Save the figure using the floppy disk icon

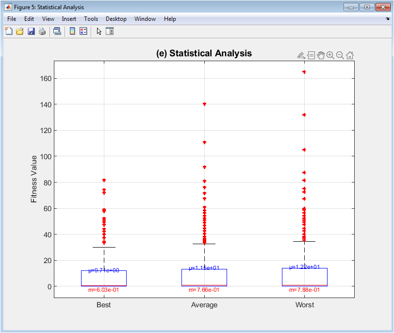tap(31, 31)
